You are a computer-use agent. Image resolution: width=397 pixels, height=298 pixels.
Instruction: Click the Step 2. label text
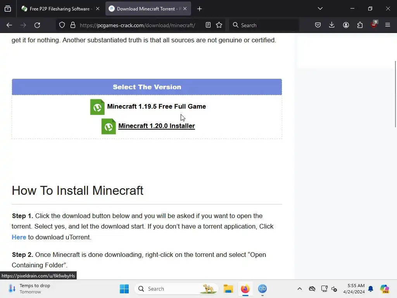22,255
